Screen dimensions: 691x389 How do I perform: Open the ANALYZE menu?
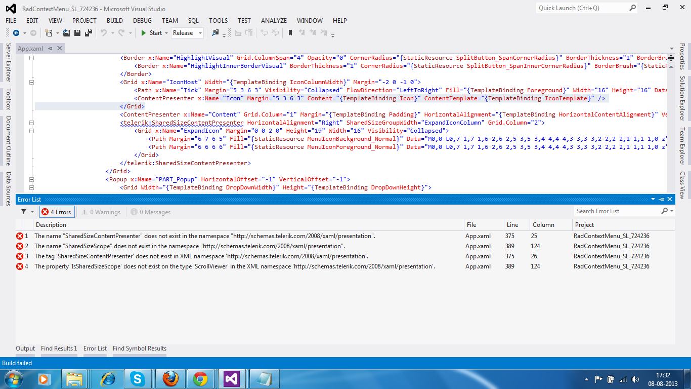274,21
